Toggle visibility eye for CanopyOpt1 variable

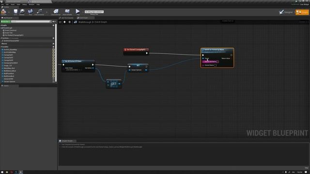(x=53, y=55)
